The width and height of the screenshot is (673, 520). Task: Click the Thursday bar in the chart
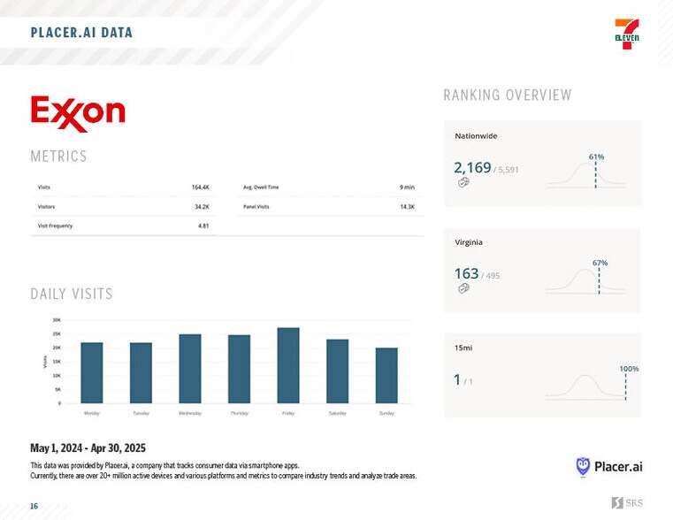point(239,369)
